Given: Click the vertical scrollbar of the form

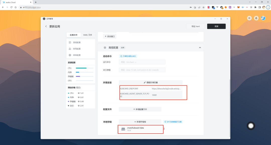Looking at the screenshot, I should [230, 108].
